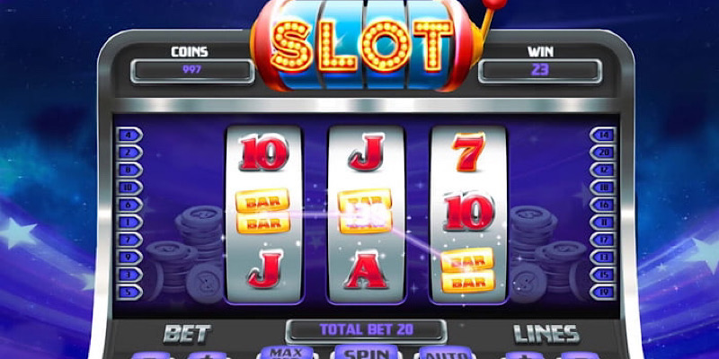Click the LINES label
The image size is (719, 359).
[546, 334]
